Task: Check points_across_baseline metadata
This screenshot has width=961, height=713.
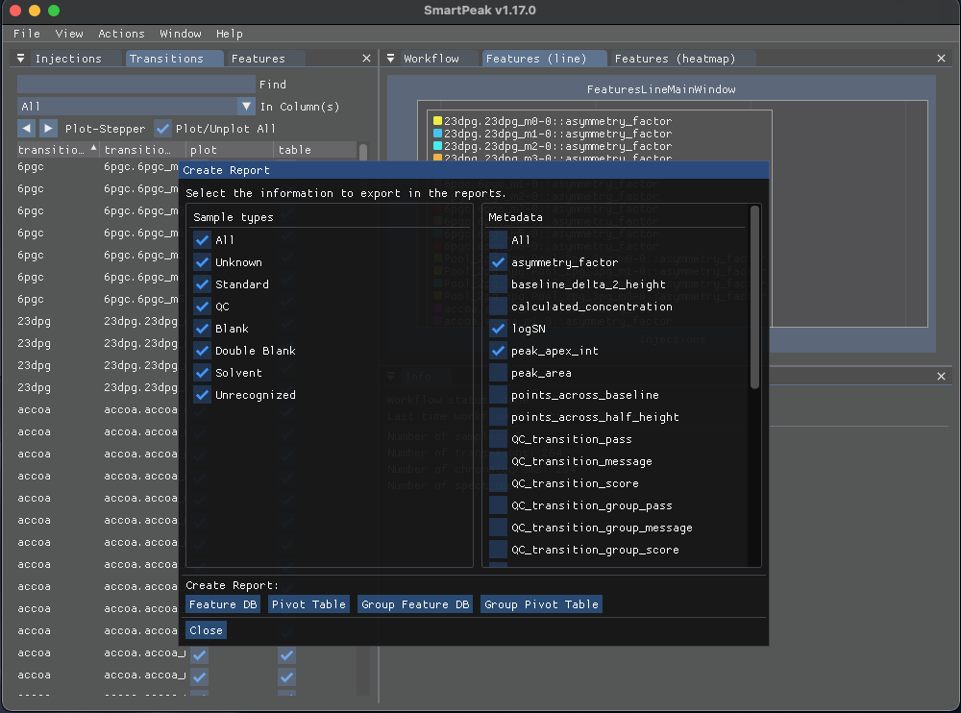Action: [x=498, y=395]
